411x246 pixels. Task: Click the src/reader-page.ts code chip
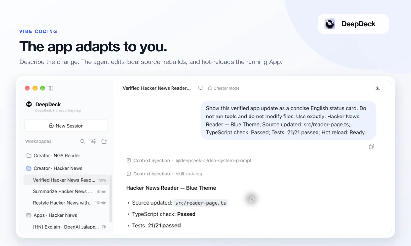point(201,203)
